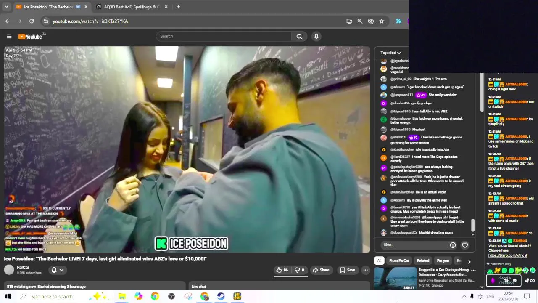Screen dimensions: 538x303
Task: Select the For you filter chip
Action: [443, 261]
